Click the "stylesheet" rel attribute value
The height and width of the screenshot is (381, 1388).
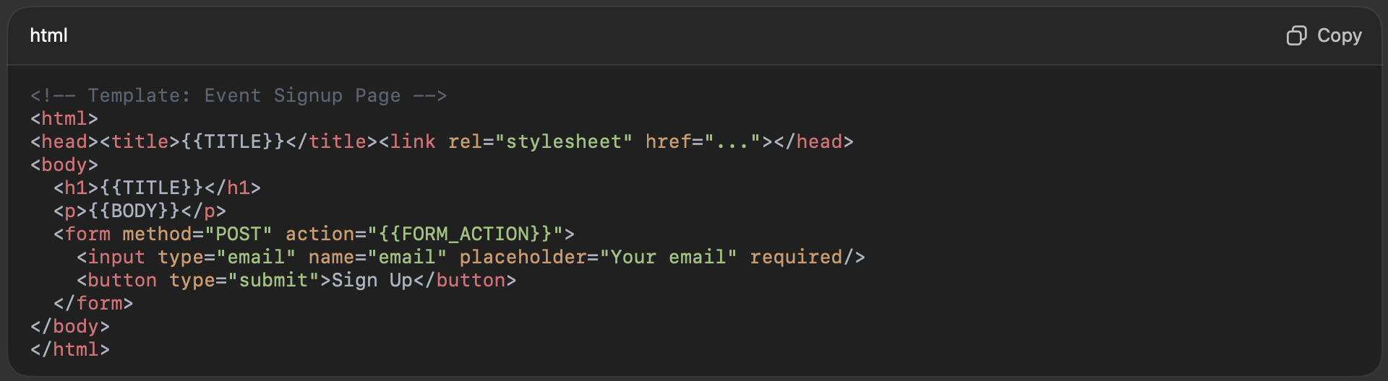coord(564,141)
